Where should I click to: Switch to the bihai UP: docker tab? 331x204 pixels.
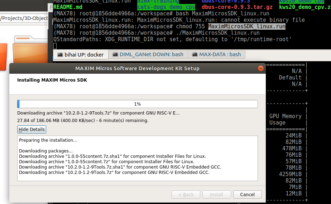[x=81, y=55]
